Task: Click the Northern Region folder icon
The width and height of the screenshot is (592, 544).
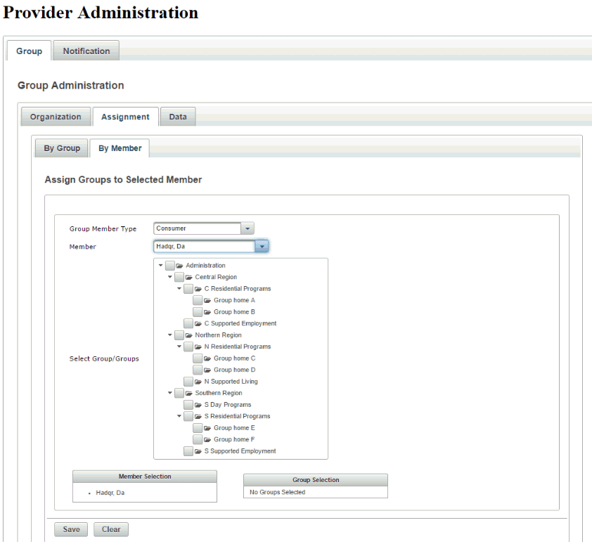Action: [x=189, y=335]
